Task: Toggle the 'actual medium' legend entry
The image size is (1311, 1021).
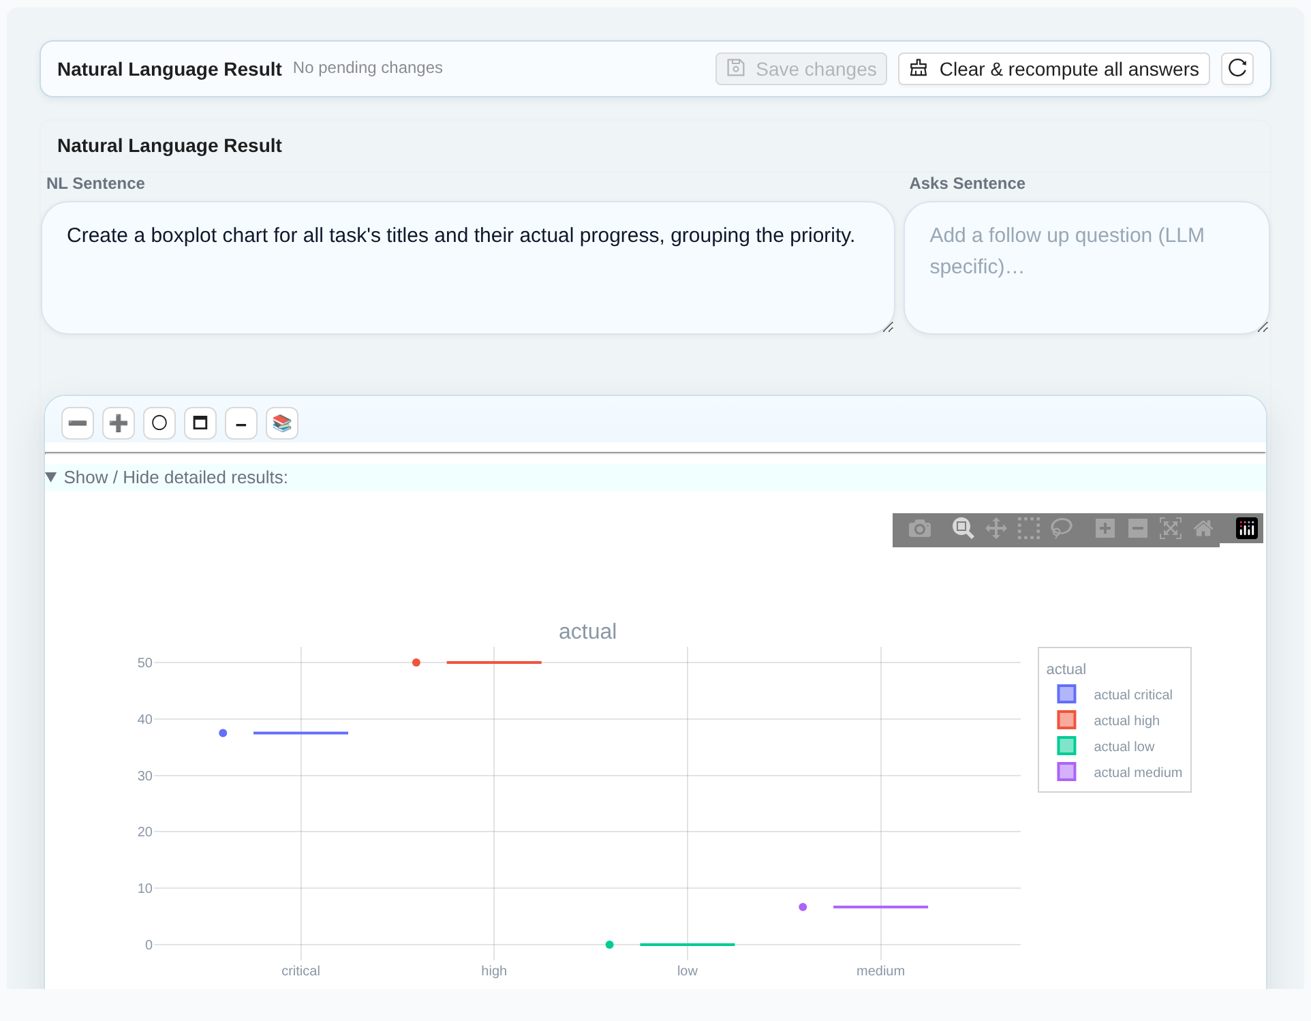Action: pyautogui.click(x=1115, y=772)
